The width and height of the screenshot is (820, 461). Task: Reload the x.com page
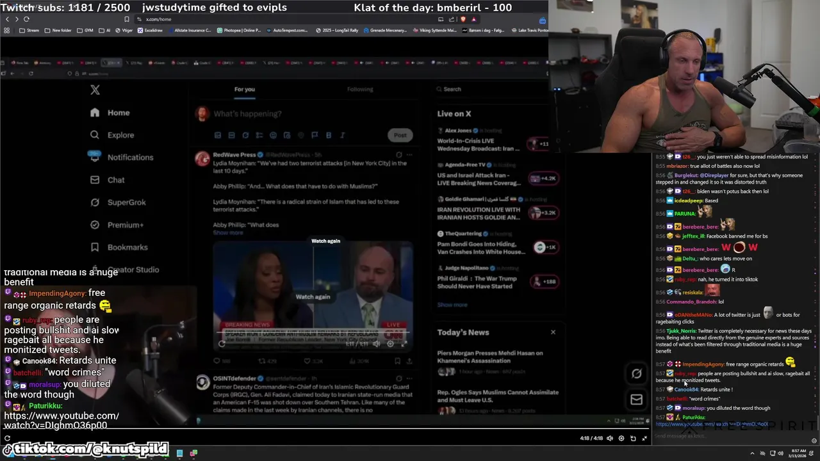pyautogui.click(x=26, y=19)
